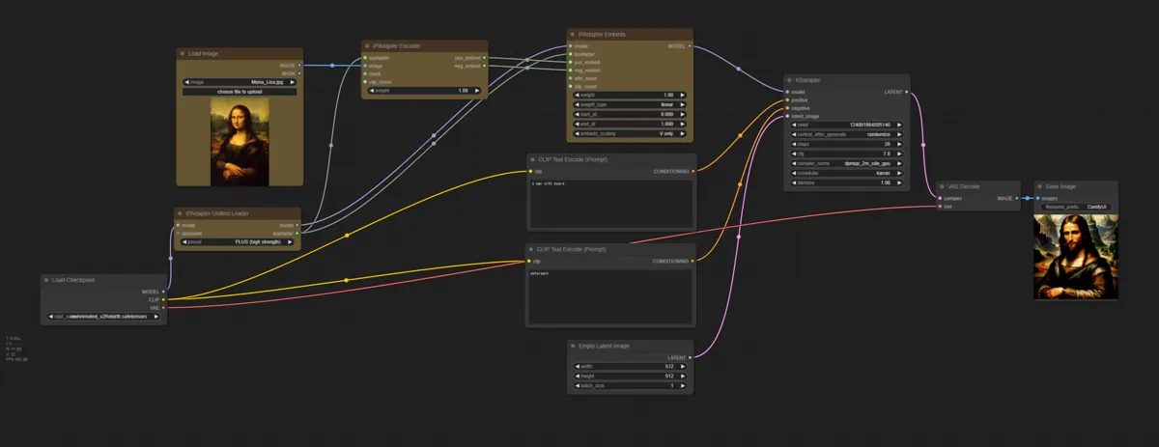
Task: Click the denoise value slider in KSampler
Action: [x=847, y=182]
